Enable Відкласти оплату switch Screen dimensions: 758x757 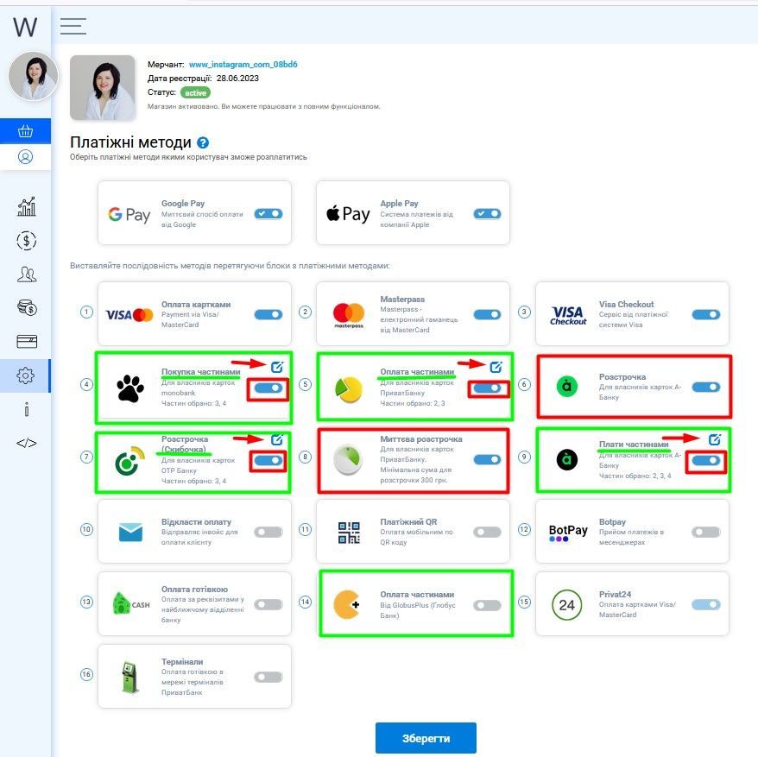[x=268, y=533]
